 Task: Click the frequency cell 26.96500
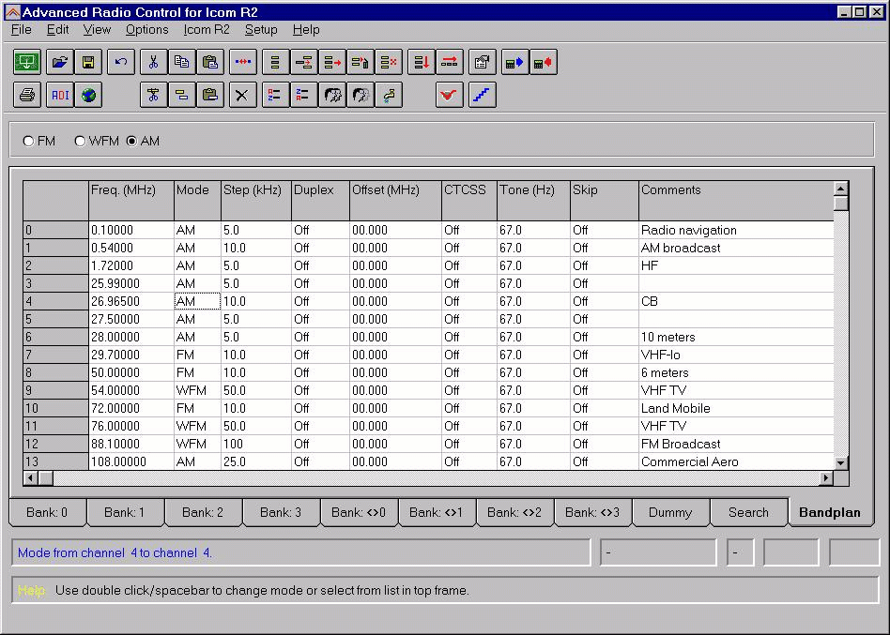(131, 302)
